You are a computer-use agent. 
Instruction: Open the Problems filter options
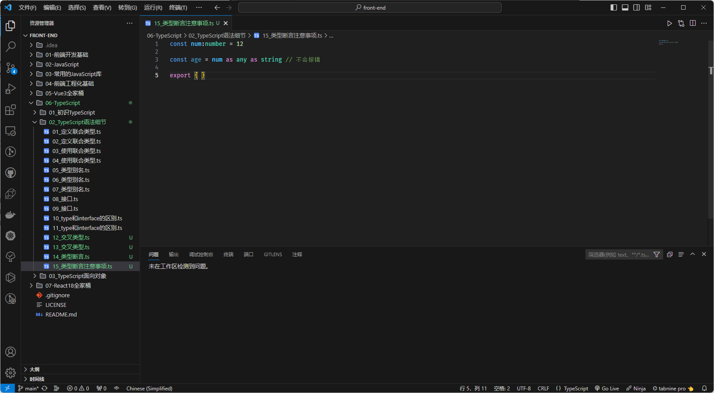[657, 254]
